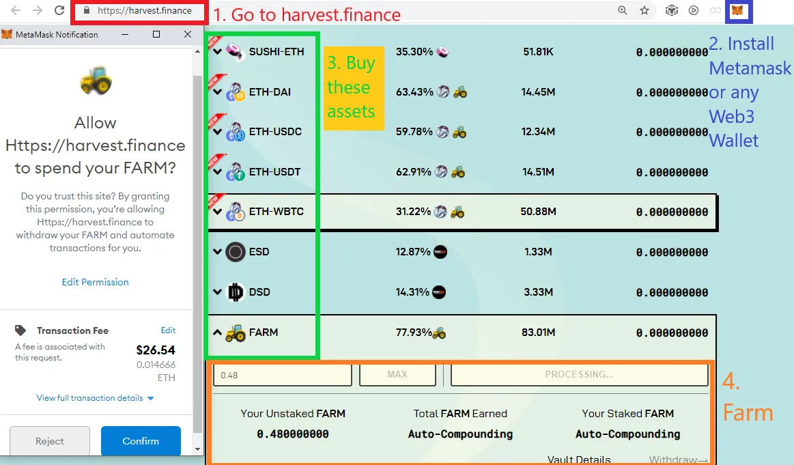Expand the DSD vault row chevron

tap(218, 292)
